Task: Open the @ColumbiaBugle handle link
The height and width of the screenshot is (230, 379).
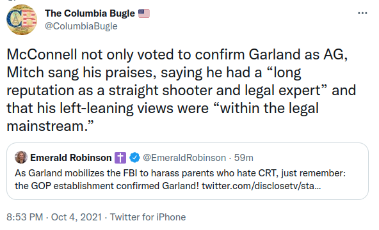Action: click(x=81, y=26)
